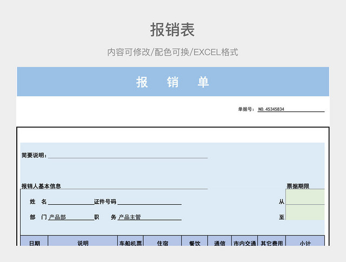The height and width of the screenshot is (262, 346).
Task: Select the 报销单 blue header banner
Action: (173, 82)
